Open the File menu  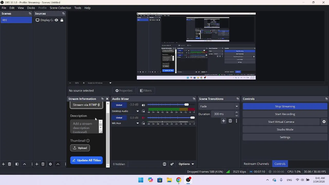[x=4, y=8]
